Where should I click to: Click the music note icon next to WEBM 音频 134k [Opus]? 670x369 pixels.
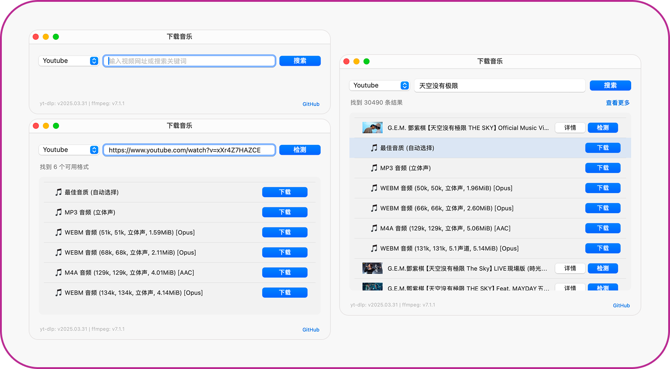tap(59, 292)
